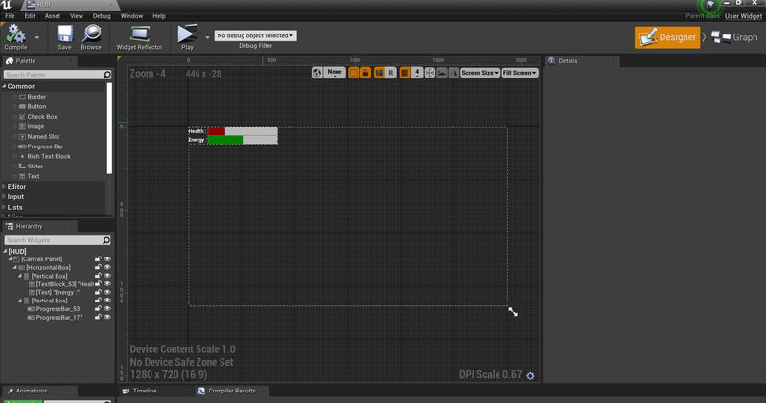Expand the Lists palette category

[x=5, y=207]
